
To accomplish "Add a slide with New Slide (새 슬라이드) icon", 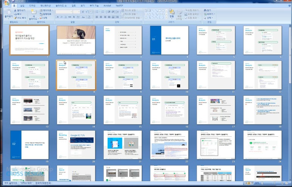I will (34, 12).
